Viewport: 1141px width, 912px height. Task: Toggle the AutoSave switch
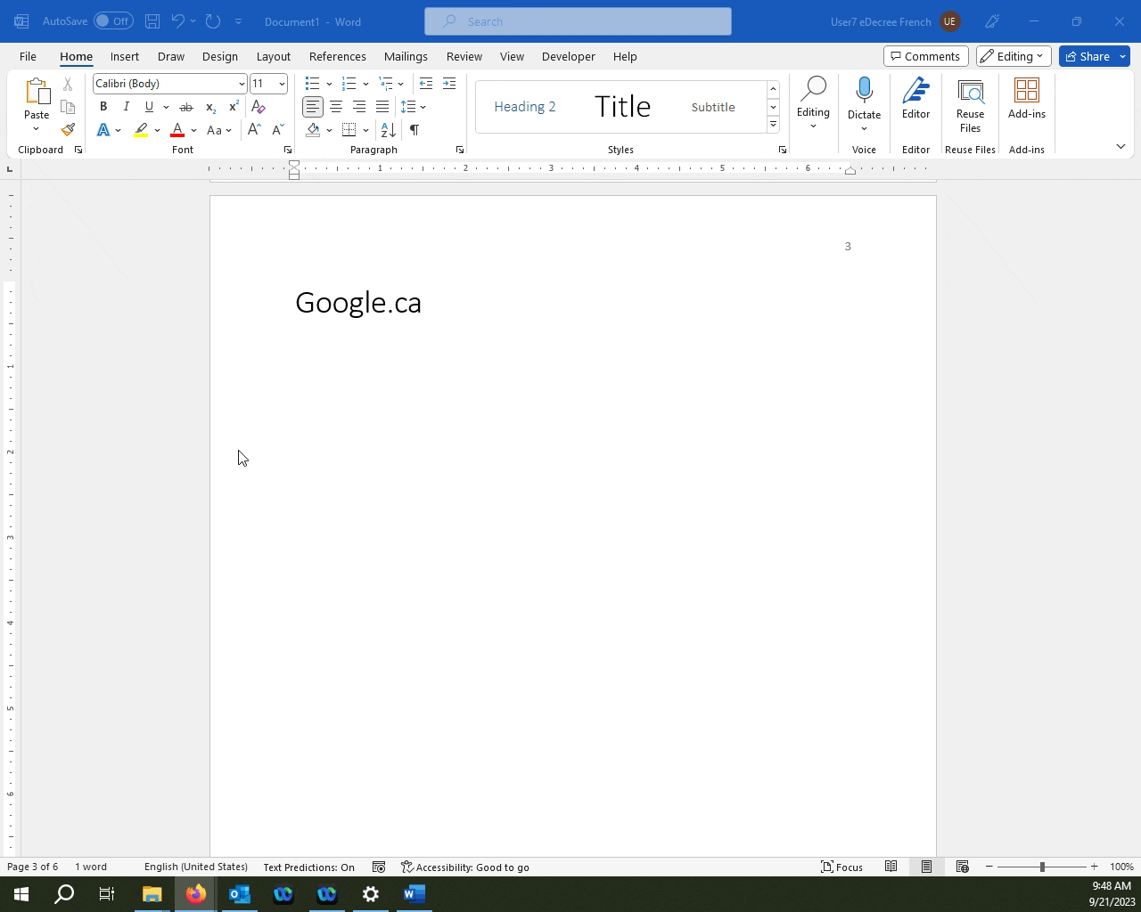[113, 21]
